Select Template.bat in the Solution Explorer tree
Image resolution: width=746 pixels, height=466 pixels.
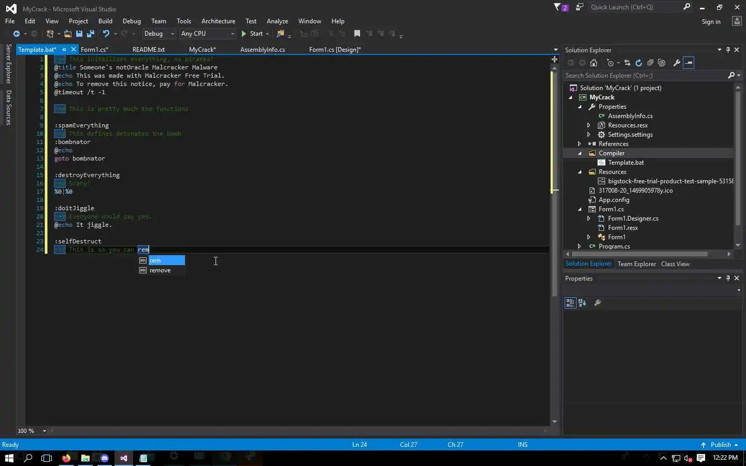pos(626,163)
